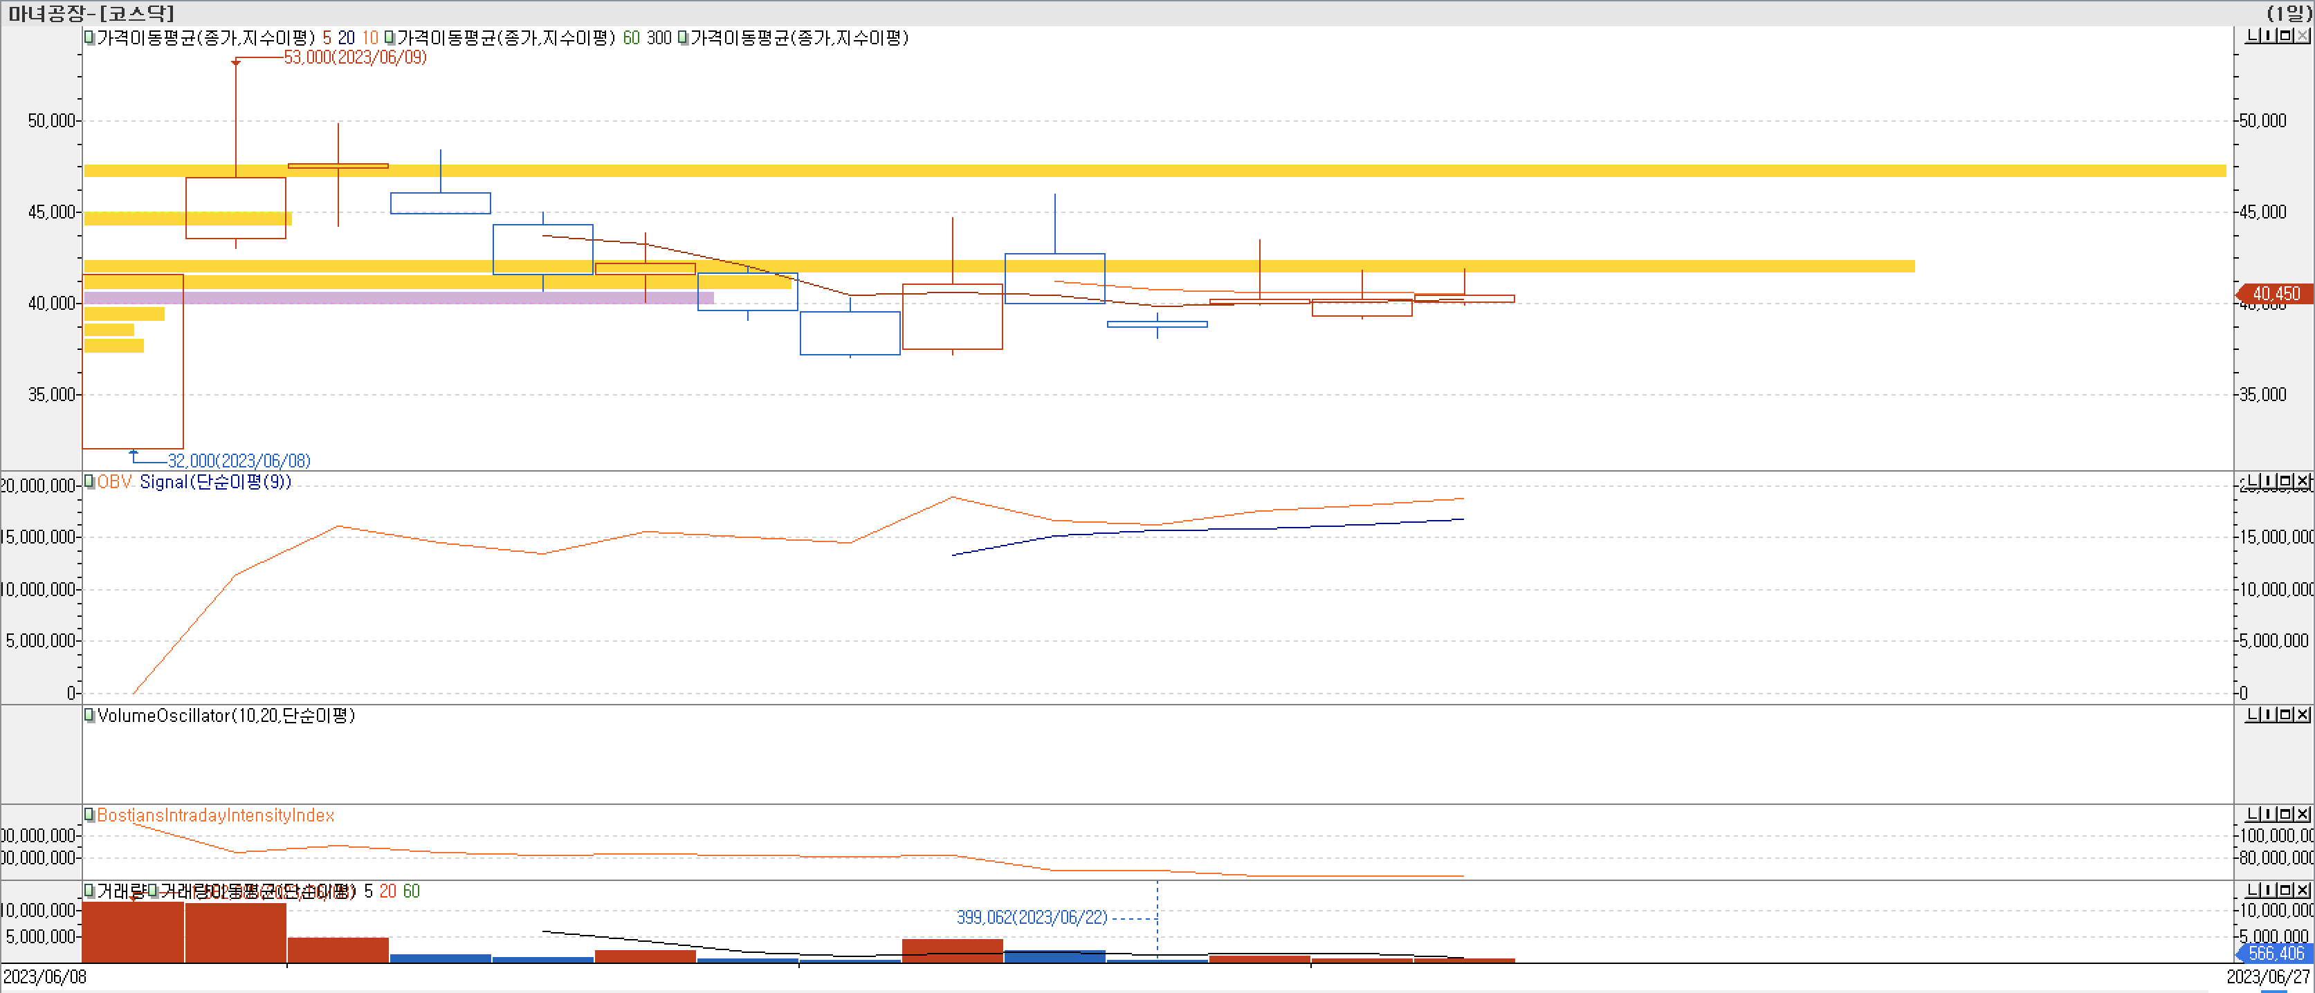The height and width of the screenshot is (993, 2315).
Task: Click third 가격이동평균 indicator marker icon
Action: point(683,38)
